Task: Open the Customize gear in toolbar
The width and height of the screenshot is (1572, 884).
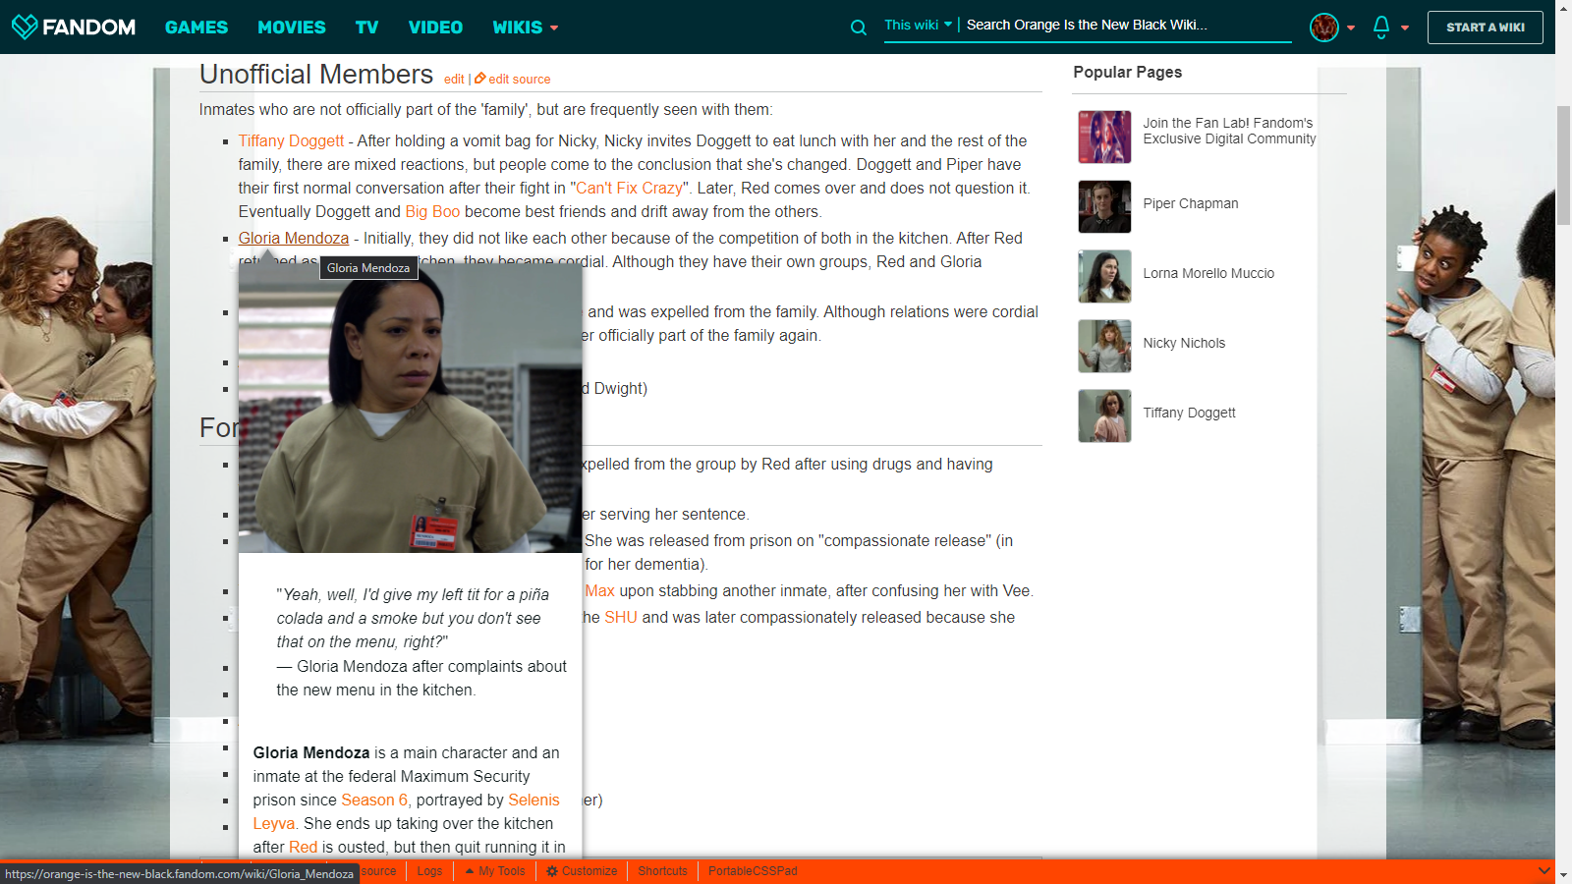Action: pyautogui.click(x=552, y=871)
